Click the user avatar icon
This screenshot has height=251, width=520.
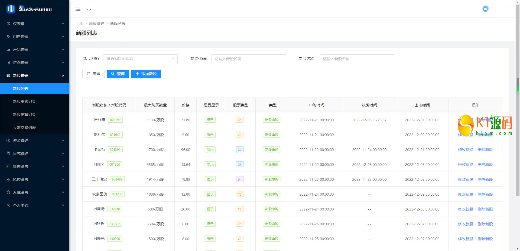[485, 9]
